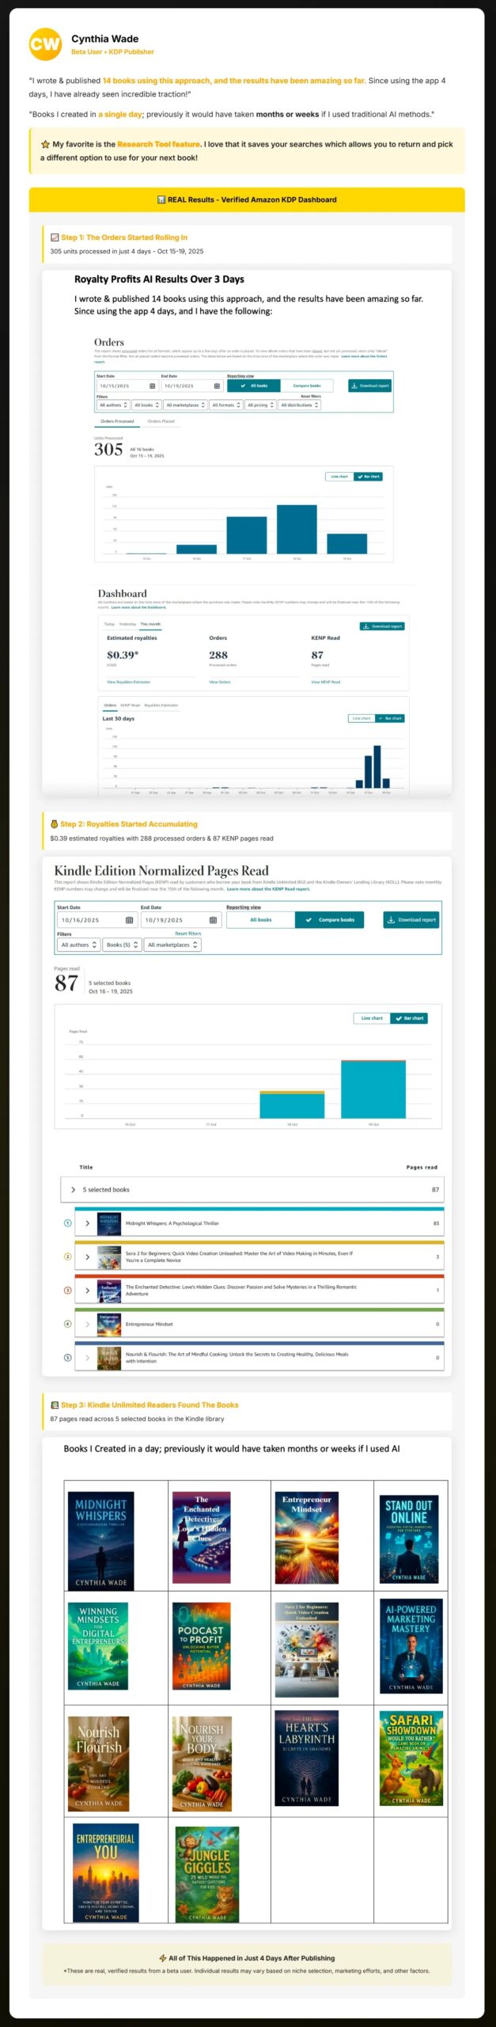Viewport: 496px width, 2027px height.
Task: Toggle Compare books in KENP reporting view
Action: tap(330, 920)
